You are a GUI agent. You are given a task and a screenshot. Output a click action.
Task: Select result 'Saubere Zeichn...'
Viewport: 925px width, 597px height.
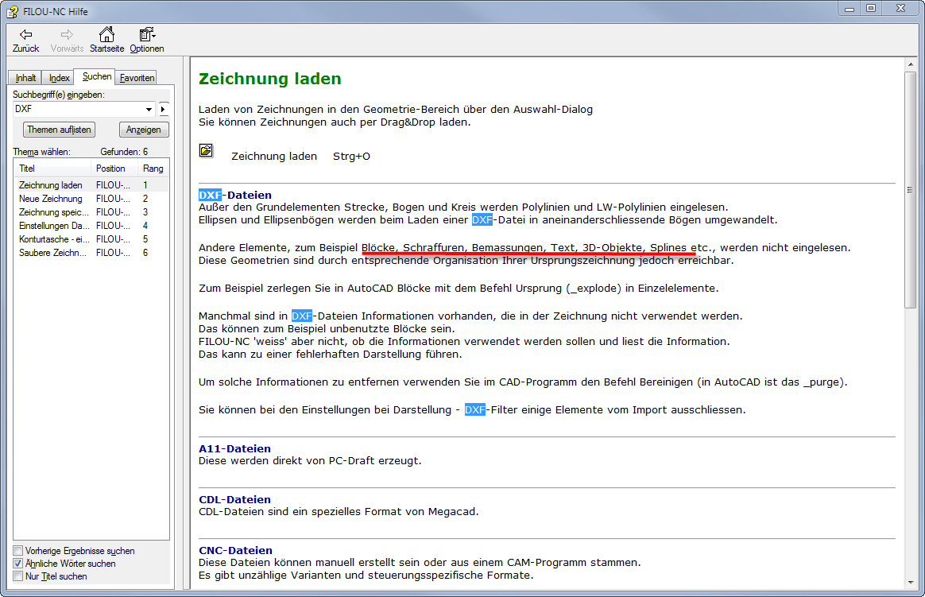(x=91, y=253)
